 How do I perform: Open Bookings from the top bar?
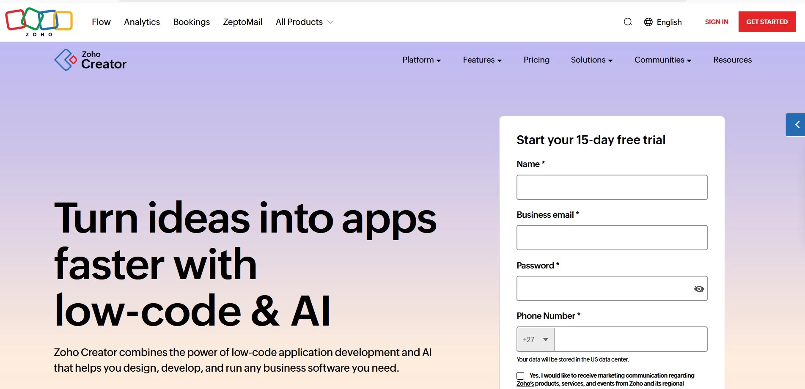click(x=191, y=22)
